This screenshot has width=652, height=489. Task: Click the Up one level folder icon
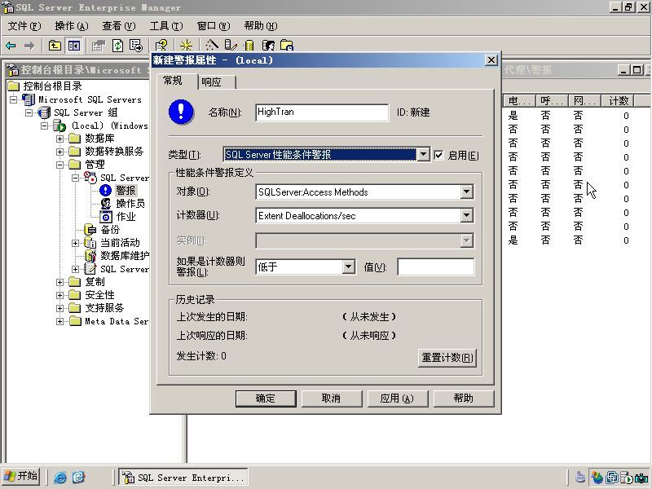click(55, 46)
